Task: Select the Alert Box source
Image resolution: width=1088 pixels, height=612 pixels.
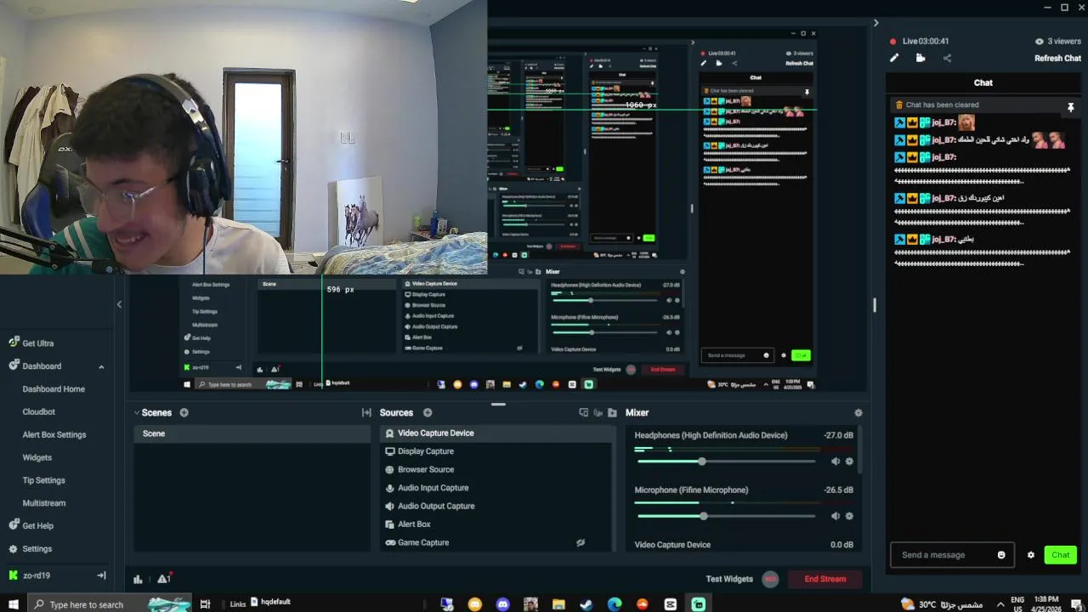Action: coord(496,524)
